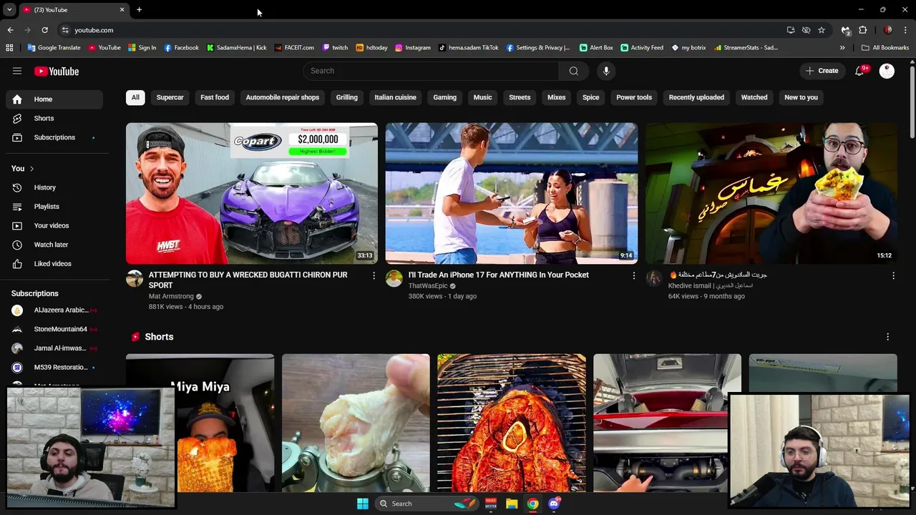This screenshot has width=916, height=515.
Task: Click the Create button
Action: pyautogui.click(x=822, y=71)
